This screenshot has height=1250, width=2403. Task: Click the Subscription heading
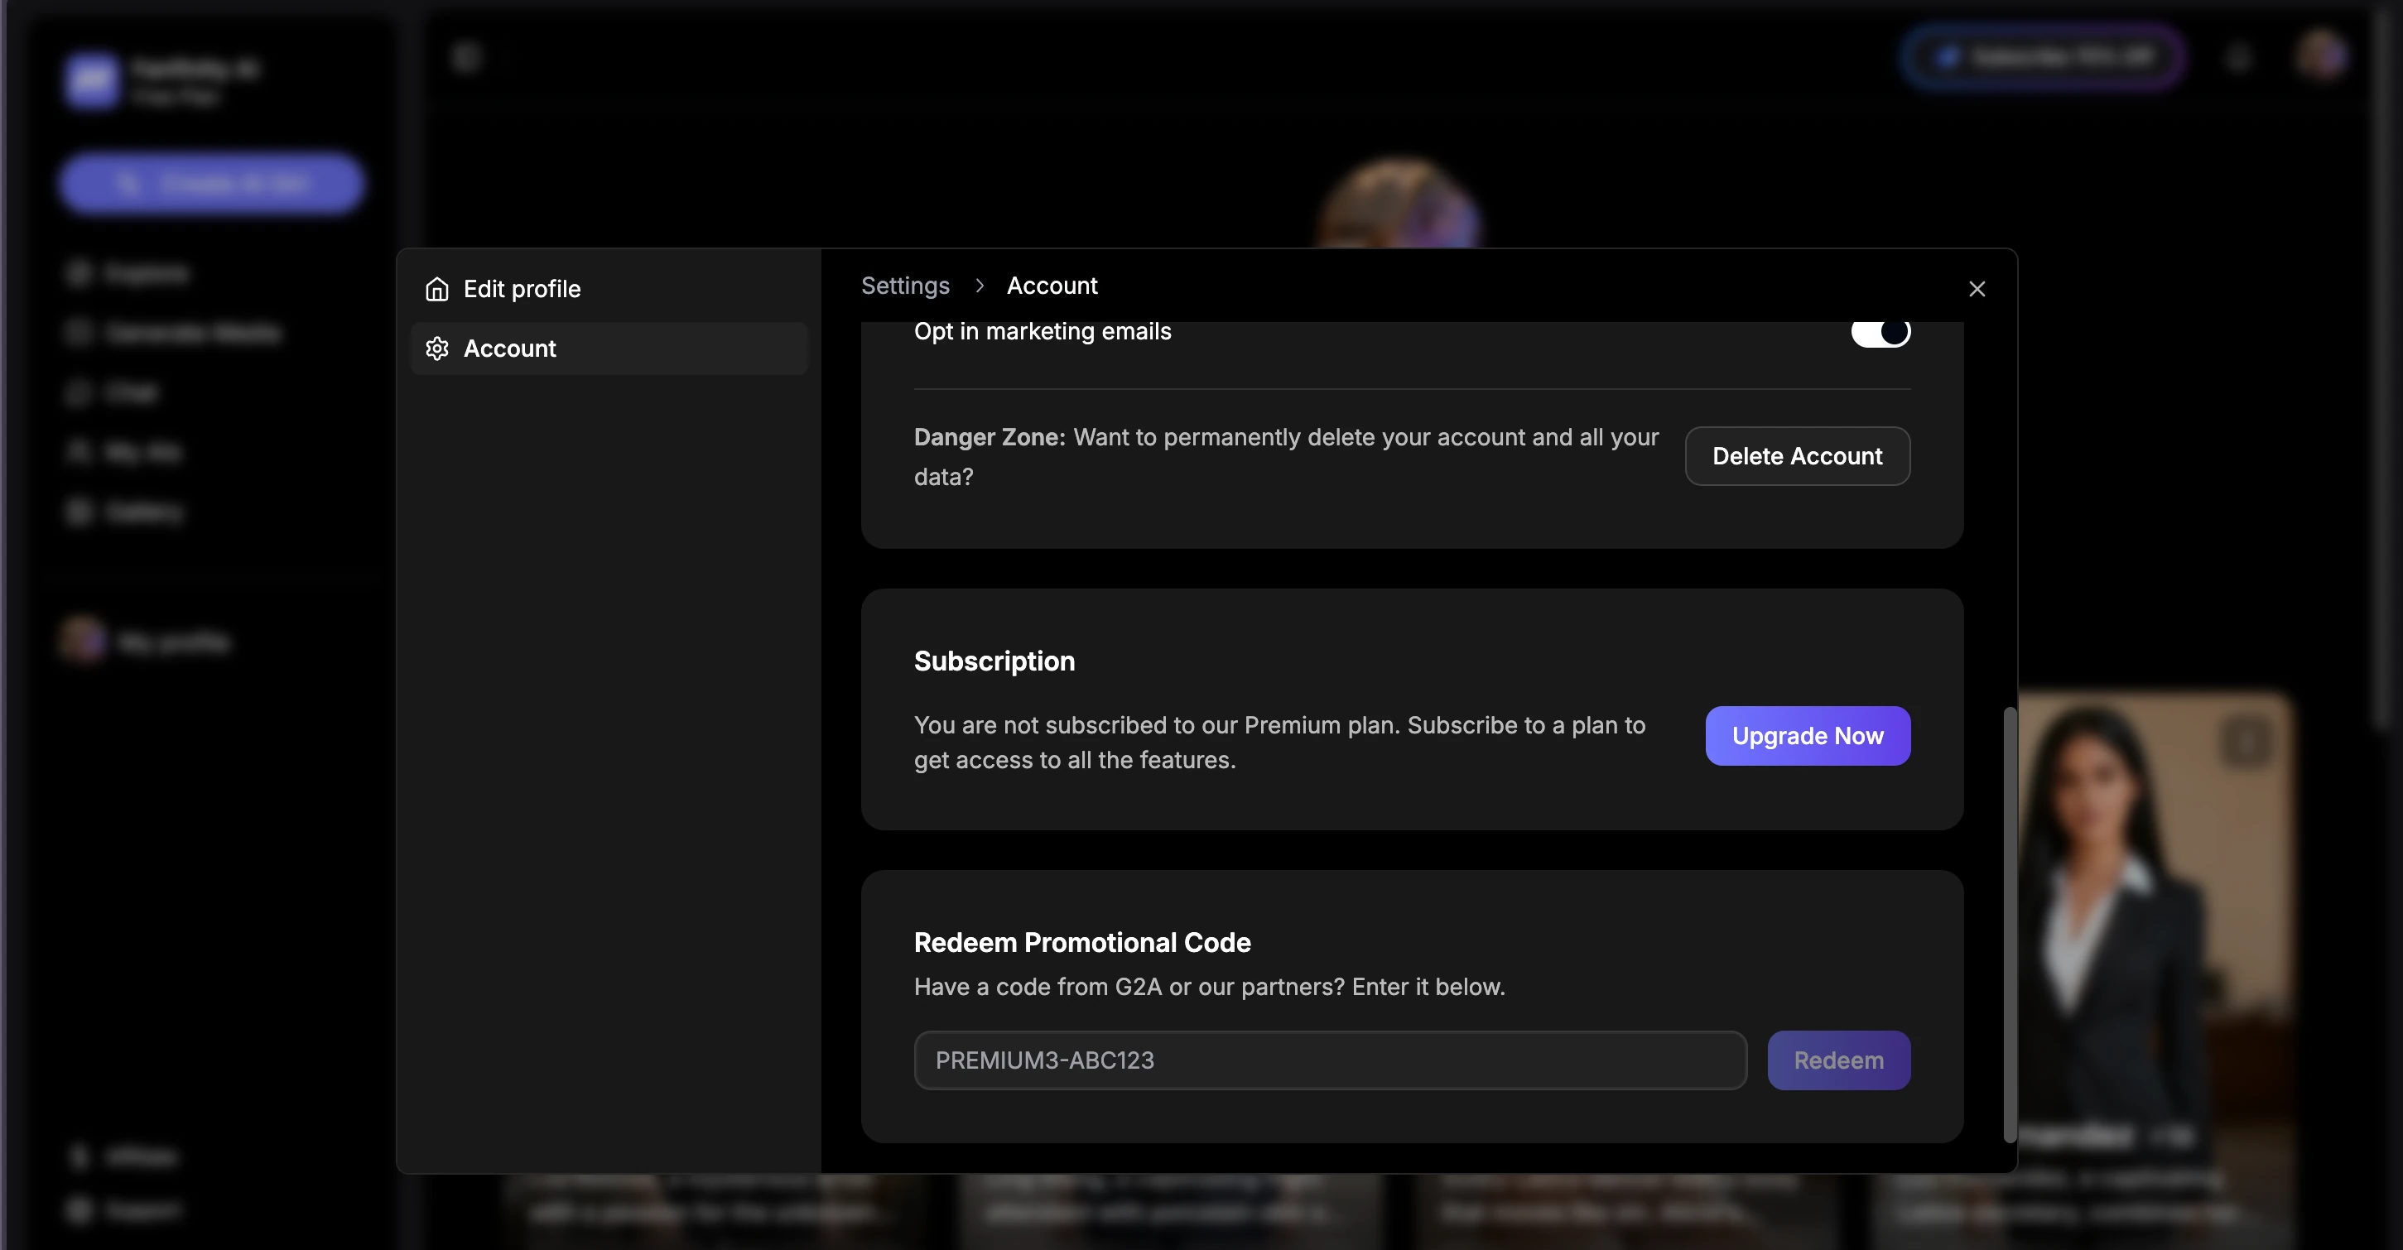click(x=994, y=661)
